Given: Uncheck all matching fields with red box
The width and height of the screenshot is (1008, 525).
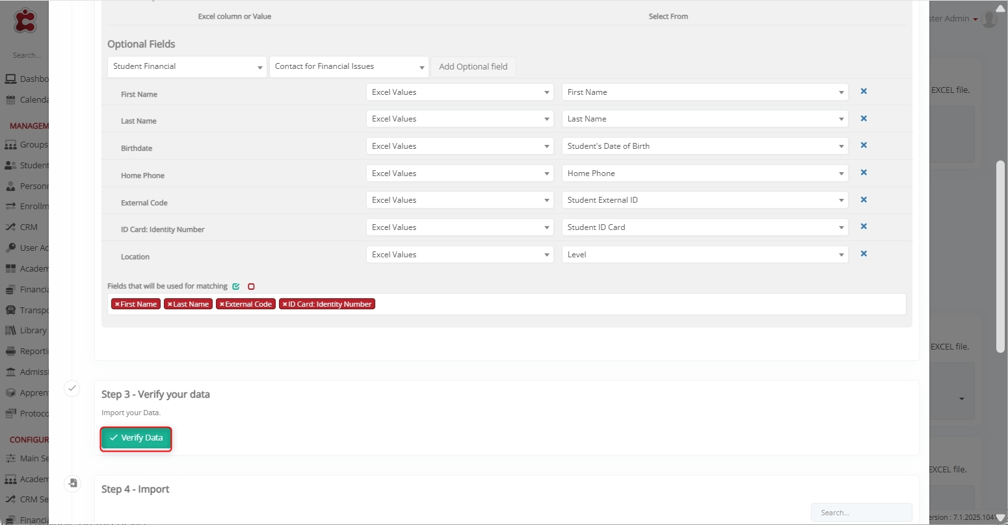Looking at the screenshot, I should pyautogui.click(x=251, y=287).
